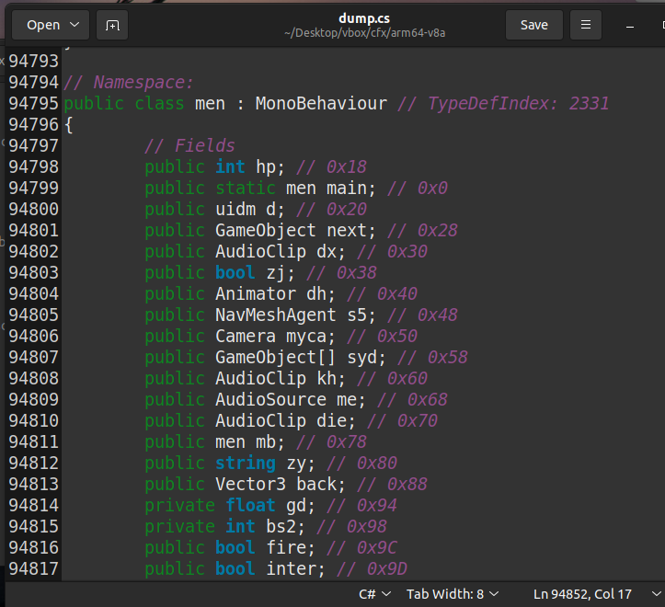Click the Vector3 back field
Screen dimensions: 665x607
click(x=281, y=485)
